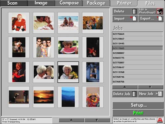Select orange sunset thumbnail
The width and height of the screenshot is (165, 124).
[44, 97]
